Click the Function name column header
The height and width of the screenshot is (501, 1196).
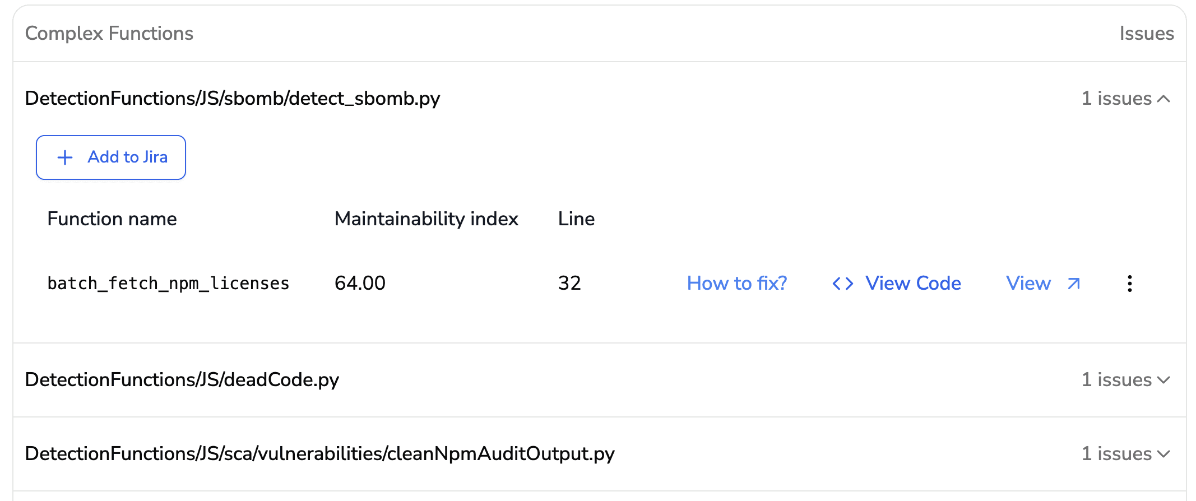coord(112,219)
